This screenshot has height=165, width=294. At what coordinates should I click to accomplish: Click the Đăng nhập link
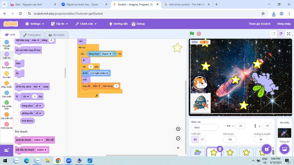pos(284,24)
